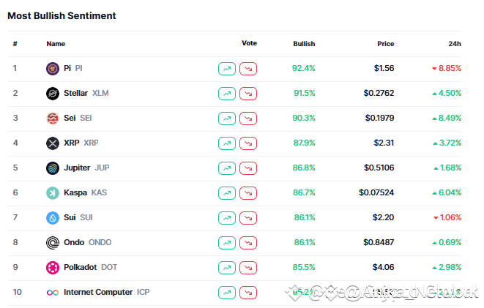484x308 pixels.
Task: Click the XRP coin logo icon
Action: point(52,143)
